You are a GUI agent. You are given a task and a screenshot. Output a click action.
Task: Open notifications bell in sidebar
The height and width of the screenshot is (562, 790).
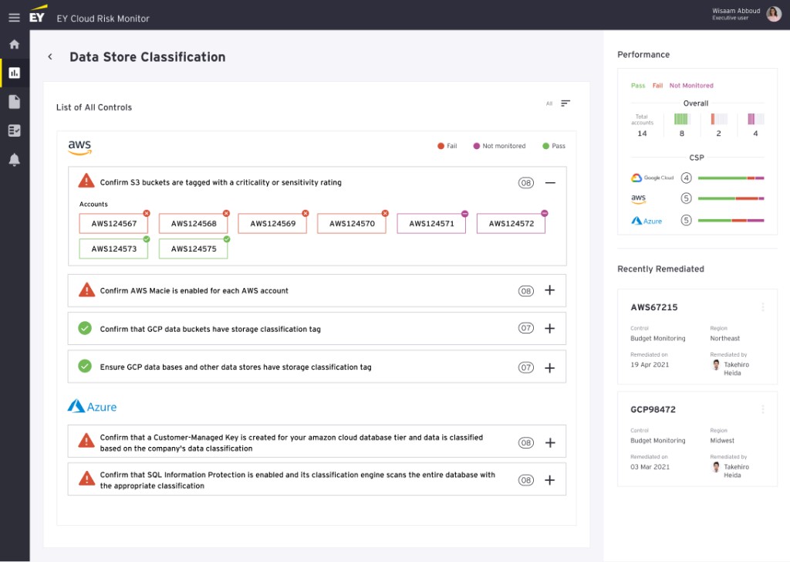(14, 160)
